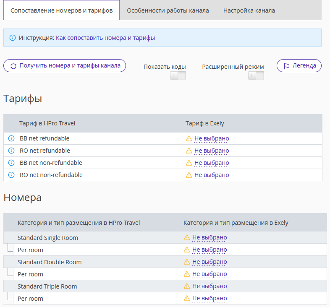
Task: Choose Exely tariff for RO net refundable
Action: click(212, 151)
